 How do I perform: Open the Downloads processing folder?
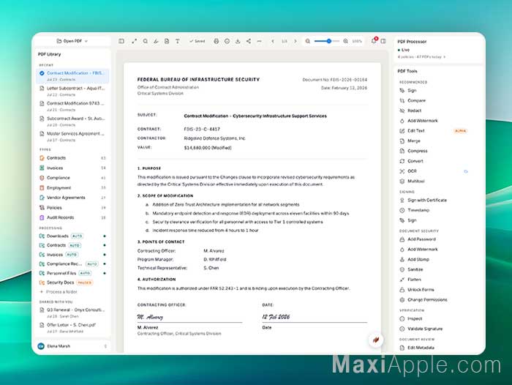(x=72, y=236)
